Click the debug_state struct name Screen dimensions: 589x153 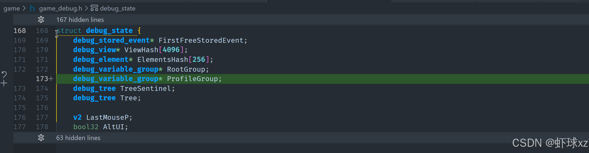109,31
